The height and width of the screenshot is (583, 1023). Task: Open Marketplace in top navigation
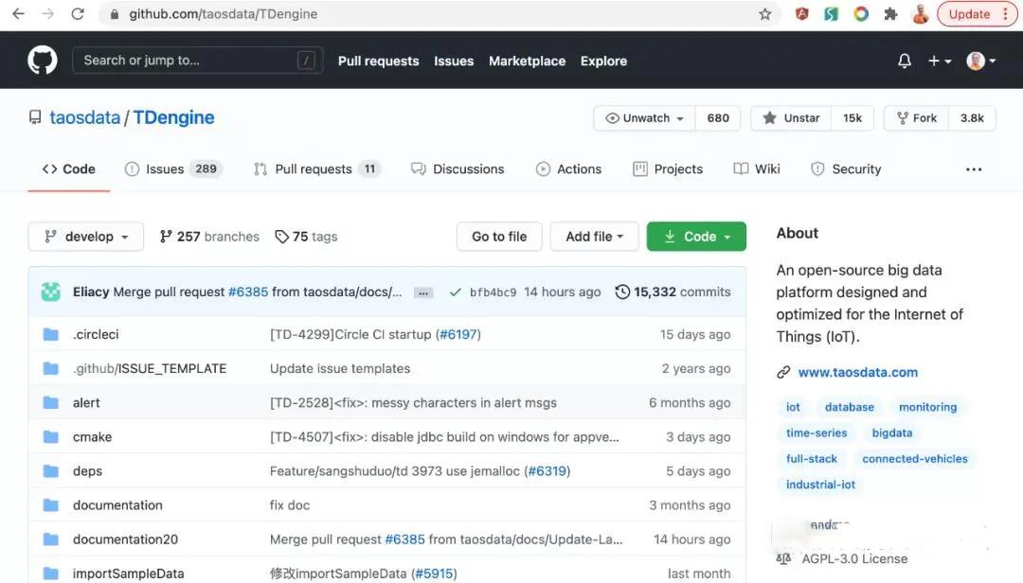528,61
